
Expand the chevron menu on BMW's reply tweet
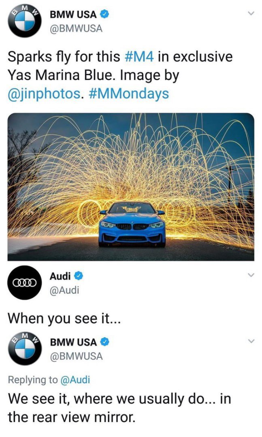251,341
